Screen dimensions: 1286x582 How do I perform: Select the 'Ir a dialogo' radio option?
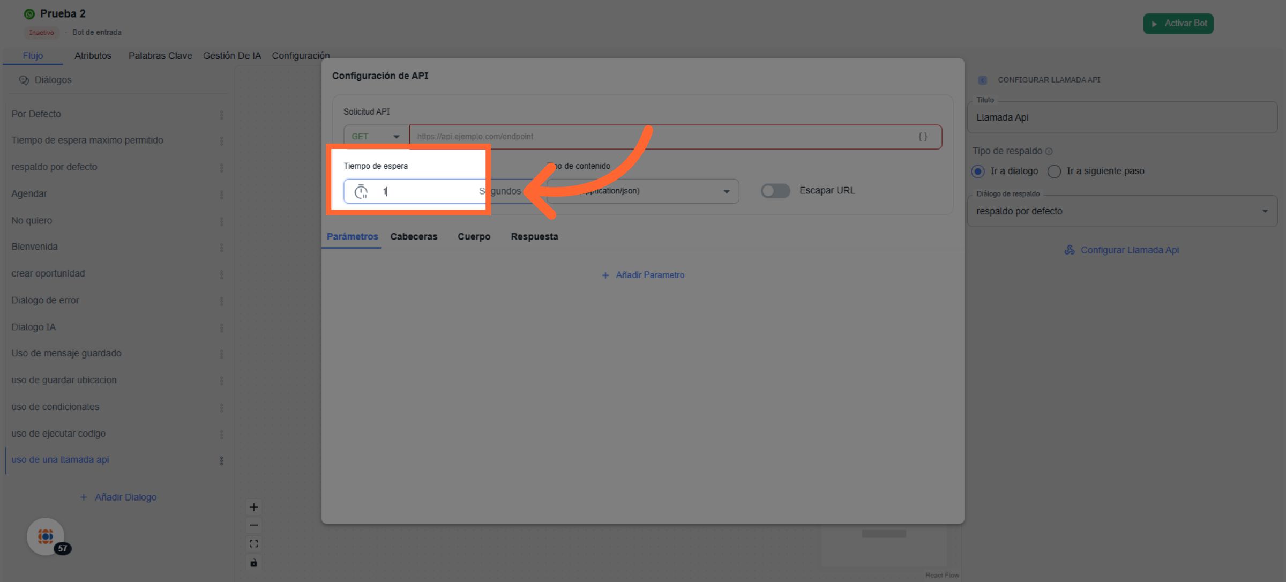pos(978,171)
